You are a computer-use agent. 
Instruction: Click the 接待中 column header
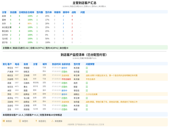tap(66, 12)
